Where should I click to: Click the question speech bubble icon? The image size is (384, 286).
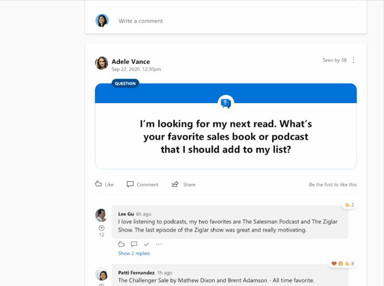[x=226, y=103]
